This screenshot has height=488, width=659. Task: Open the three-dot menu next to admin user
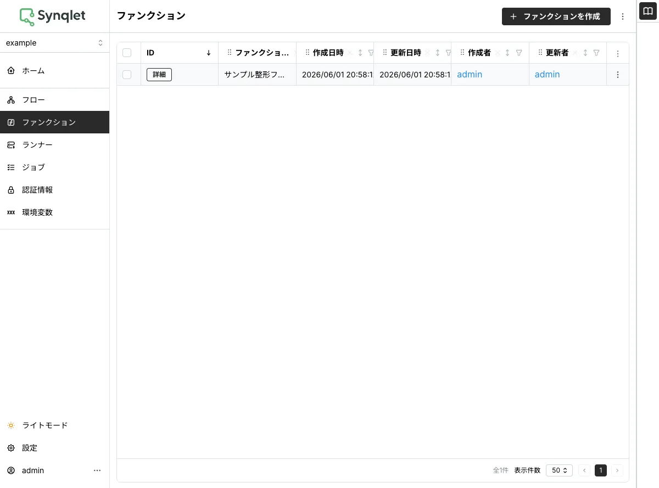(97, 470)
